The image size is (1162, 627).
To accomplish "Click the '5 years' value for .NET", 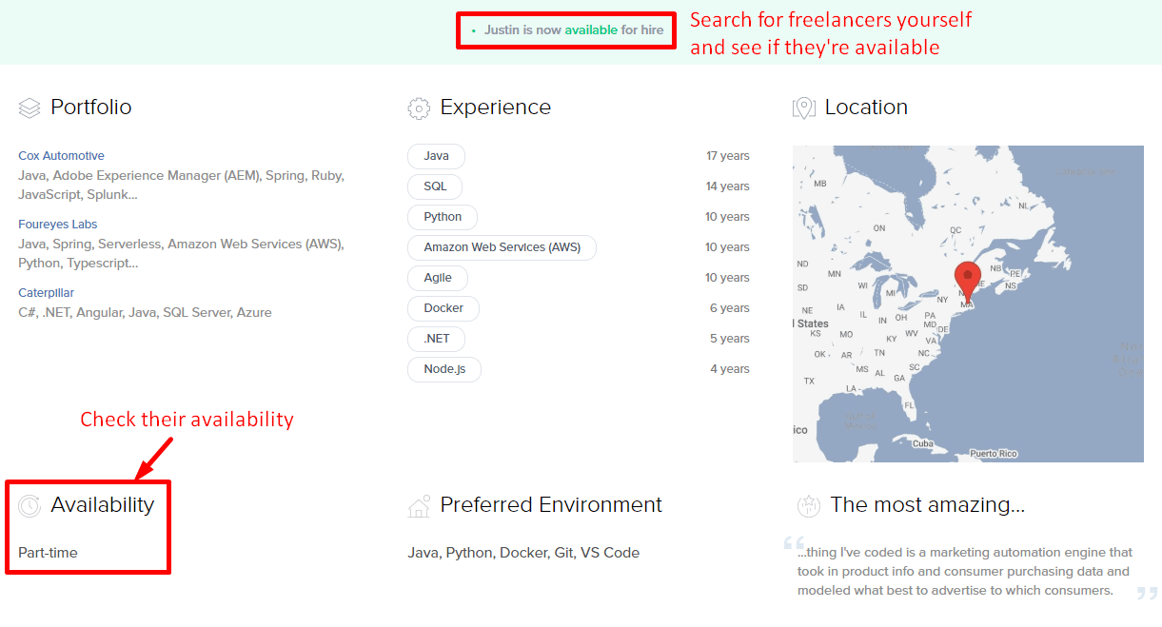I will click(730, 339).
